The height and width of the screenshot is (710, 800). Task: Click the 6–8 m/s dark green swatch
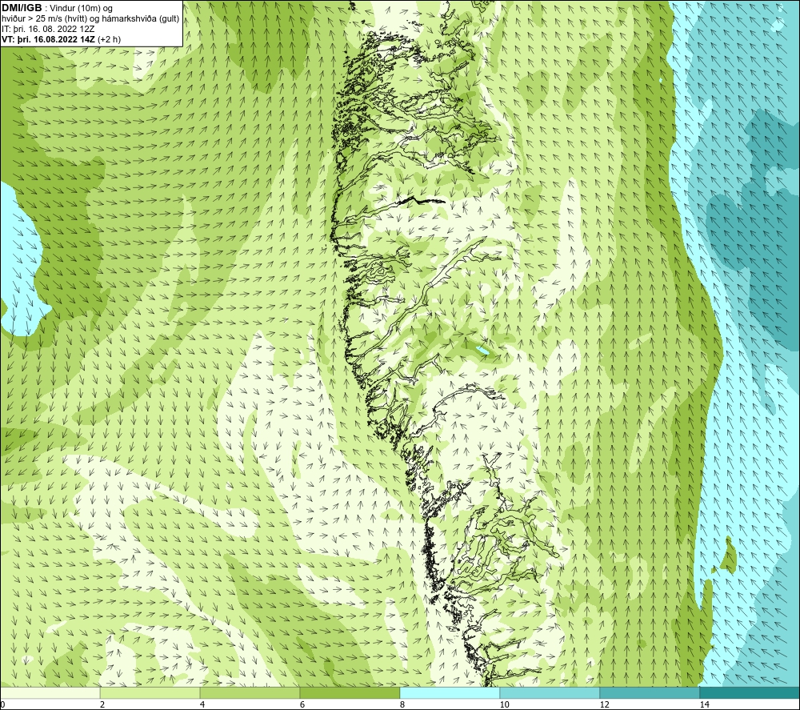tap(350, 692)
